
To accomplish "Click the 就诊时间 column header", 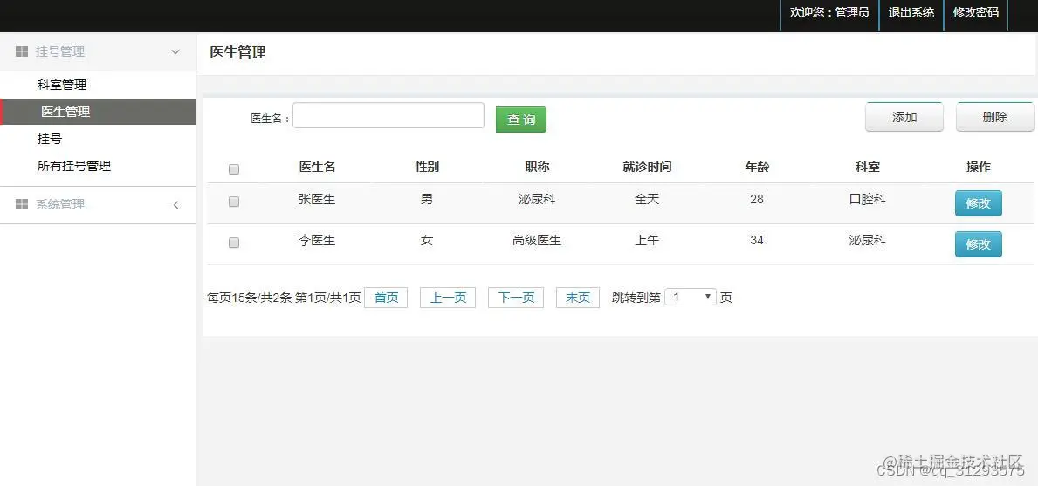I will click(x=647, y=167).
